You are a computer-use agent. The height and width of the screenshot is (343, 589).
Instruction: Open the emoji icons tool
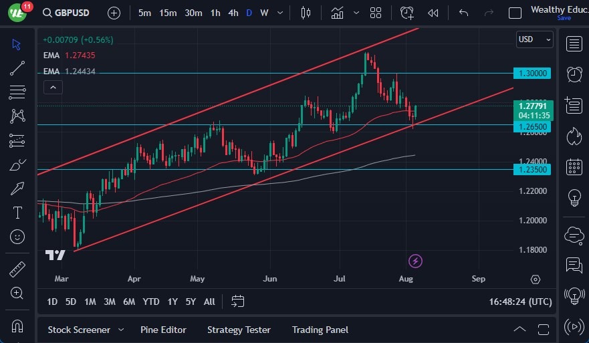tap(17, 236)
